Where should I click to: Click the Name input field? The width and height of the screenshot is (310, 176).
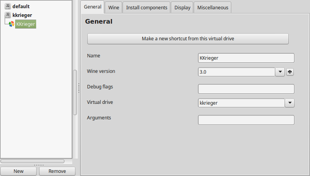pos(246,58)
